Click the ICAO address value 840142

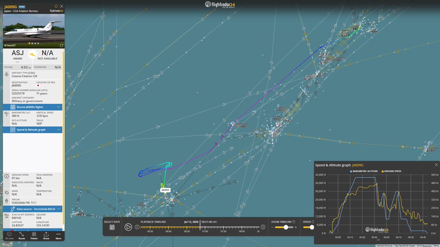pyautogui.click(x=16, y=217)
